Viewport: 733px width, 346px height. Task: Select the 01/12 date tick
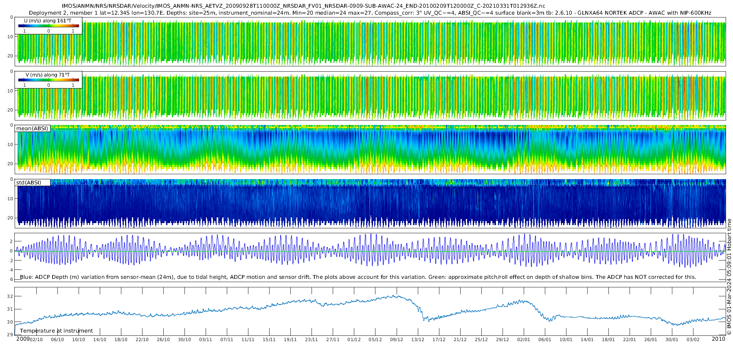354,339
